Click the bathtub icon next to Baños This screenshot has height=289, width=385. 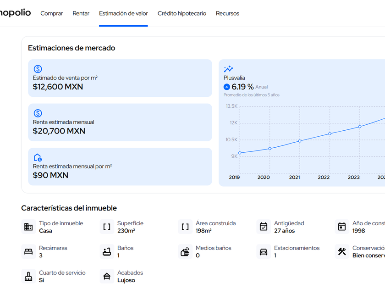point(107,251)
